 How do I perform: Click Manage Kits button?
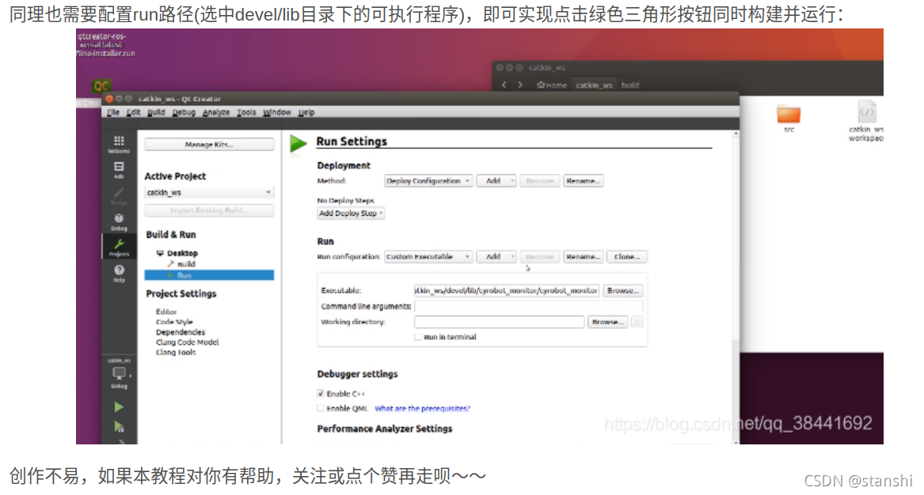pyautogui.click(x=209, y=144)
